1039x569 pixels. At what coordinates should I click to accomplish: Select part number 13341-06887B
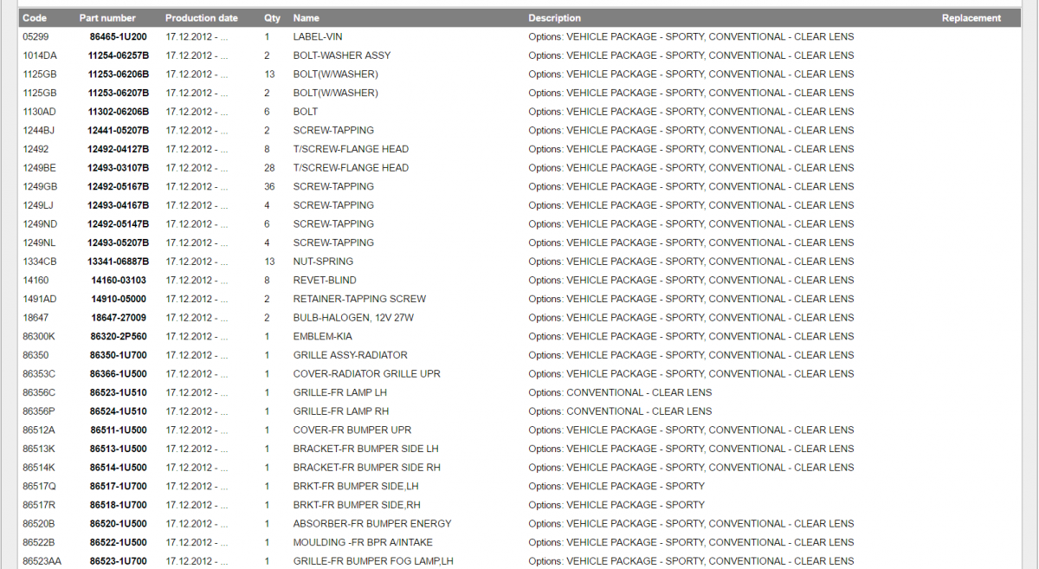tap(119, 262)
